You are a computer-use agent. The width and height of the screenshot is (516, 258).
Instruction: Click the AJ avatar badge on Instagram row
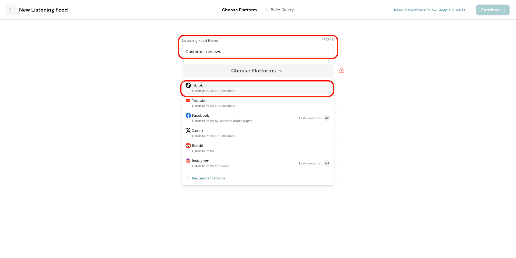[327, 163]
